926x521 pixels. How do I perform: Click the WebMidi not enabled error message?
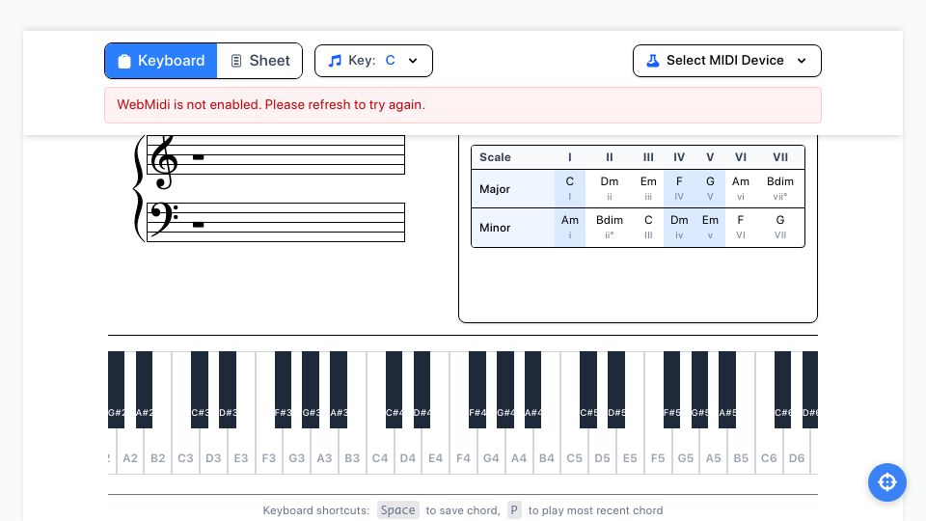[x=463, y=105]
